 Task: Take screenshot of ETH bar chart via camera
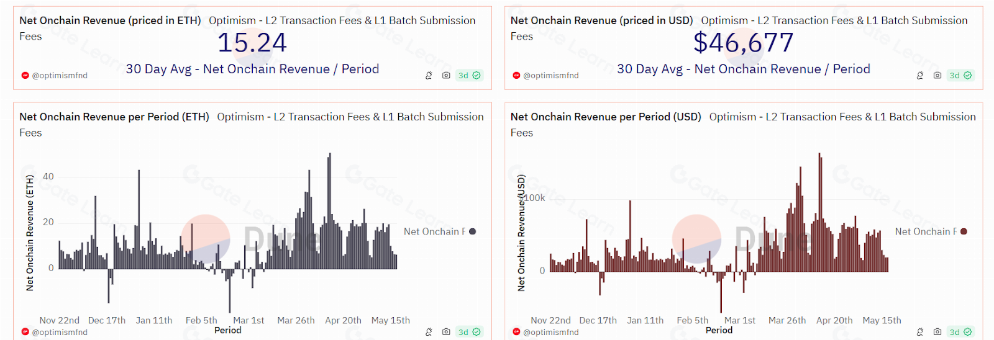pos(446,332)
